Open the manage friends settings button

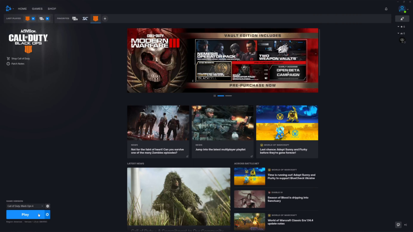click(x=402, y=19)
